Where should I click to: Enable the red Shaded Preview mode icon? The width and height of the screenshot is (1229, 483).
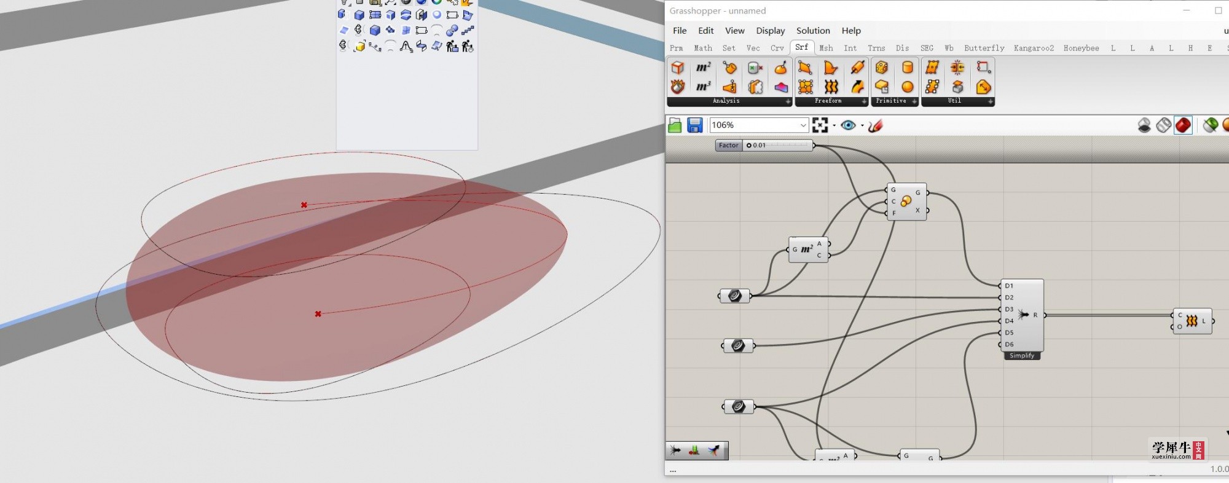point(1183,125)
